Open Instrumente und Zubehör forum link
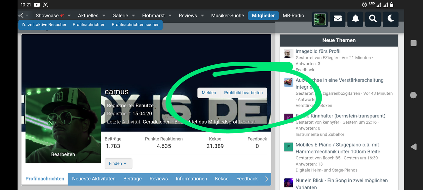 320,134
